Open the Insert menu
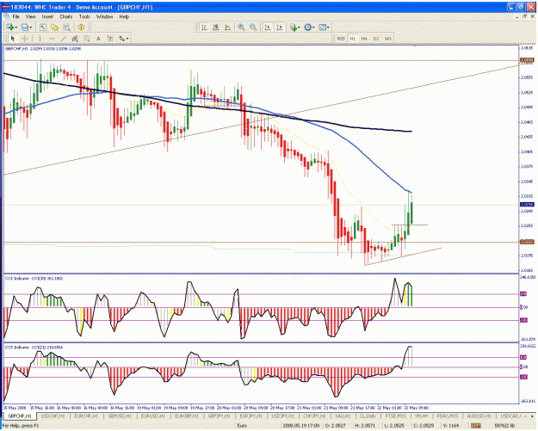The height and width of the screenshot is (431, 538). pyautogui.click(x=47, y=16)
